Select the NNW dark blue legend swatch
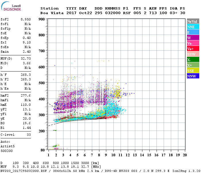This screenshot has width=201, height=173. 193,76
